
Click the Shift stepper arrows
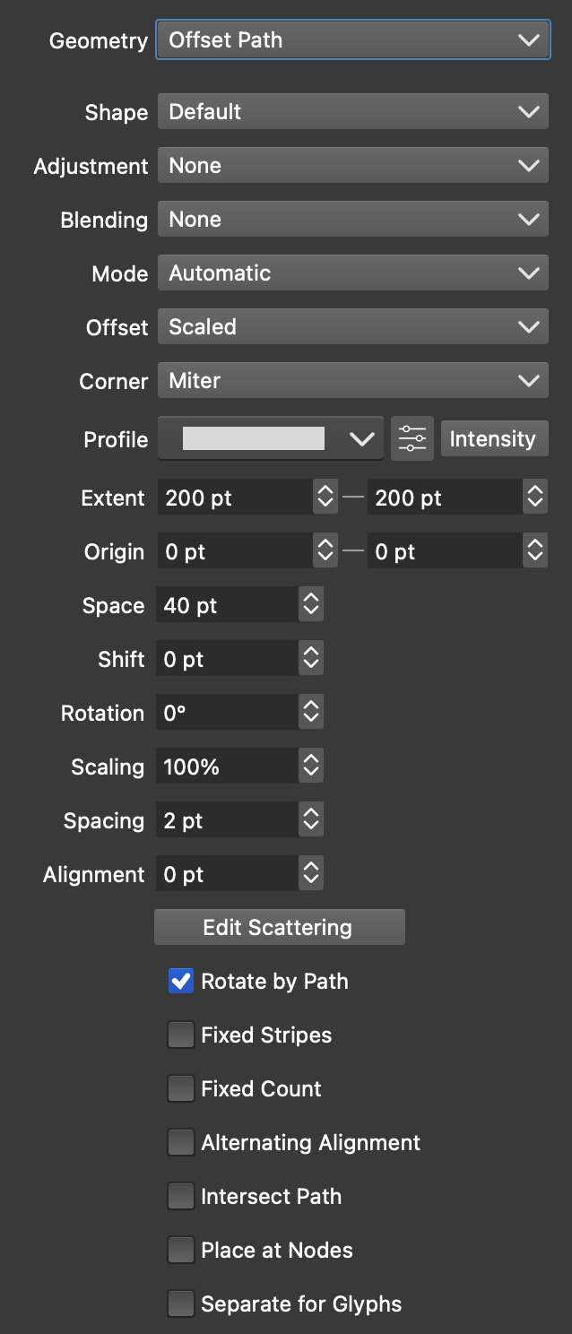311,659
